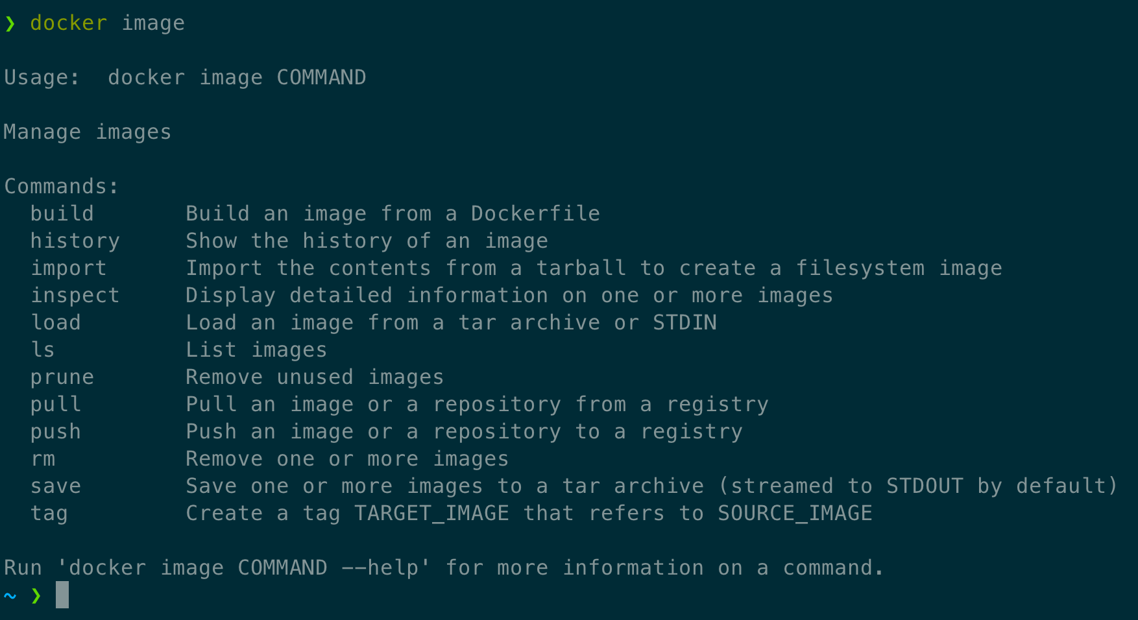The width and height of the screenshot is (1138, 620).
Task: Click the 'pull' command entry
Action: point(56,405)
